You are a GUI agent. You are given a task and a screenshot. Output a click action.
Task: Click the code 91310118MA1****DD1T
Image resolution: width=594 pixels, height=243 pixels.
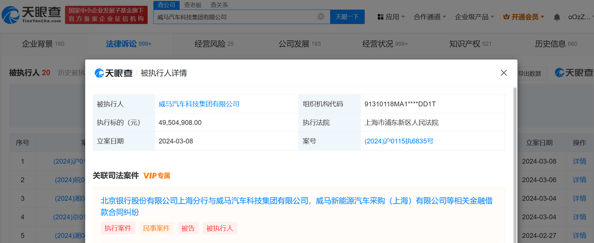(400, 104)
